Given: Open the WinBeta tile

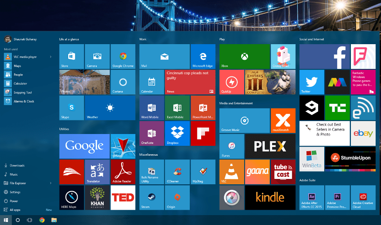Looking at the screenshot, I should tap(312, 159).
